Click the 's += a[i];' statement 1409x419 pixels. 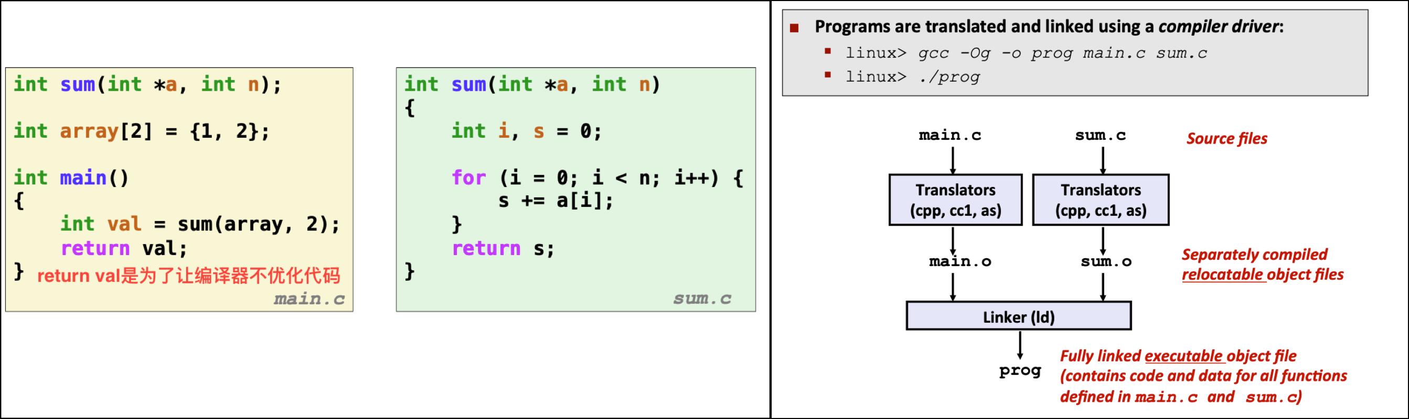point(556,202)
